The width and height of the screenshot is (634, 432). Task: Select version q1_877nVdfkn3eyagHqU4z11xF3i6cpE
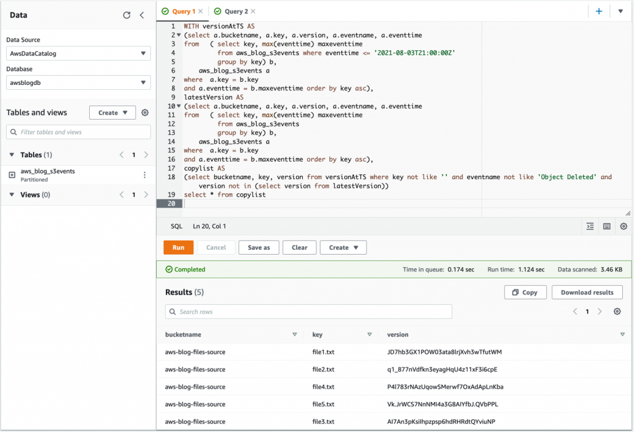[x=442, y=369]
